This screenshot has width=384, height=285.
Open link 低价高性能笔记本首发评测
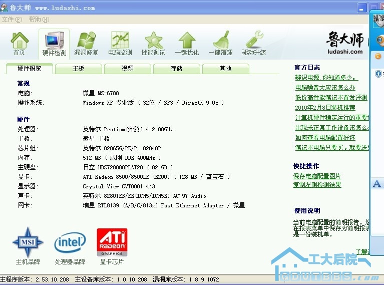coord(331,98)
